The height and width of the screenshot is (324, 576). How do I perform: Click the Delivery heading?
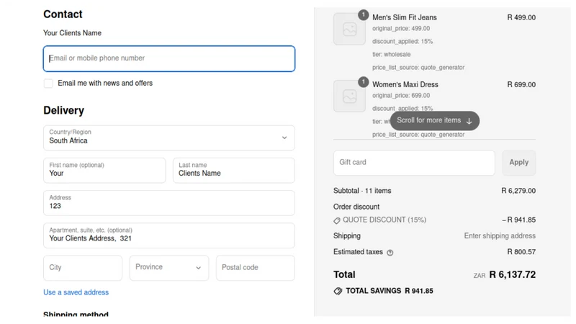63,110
